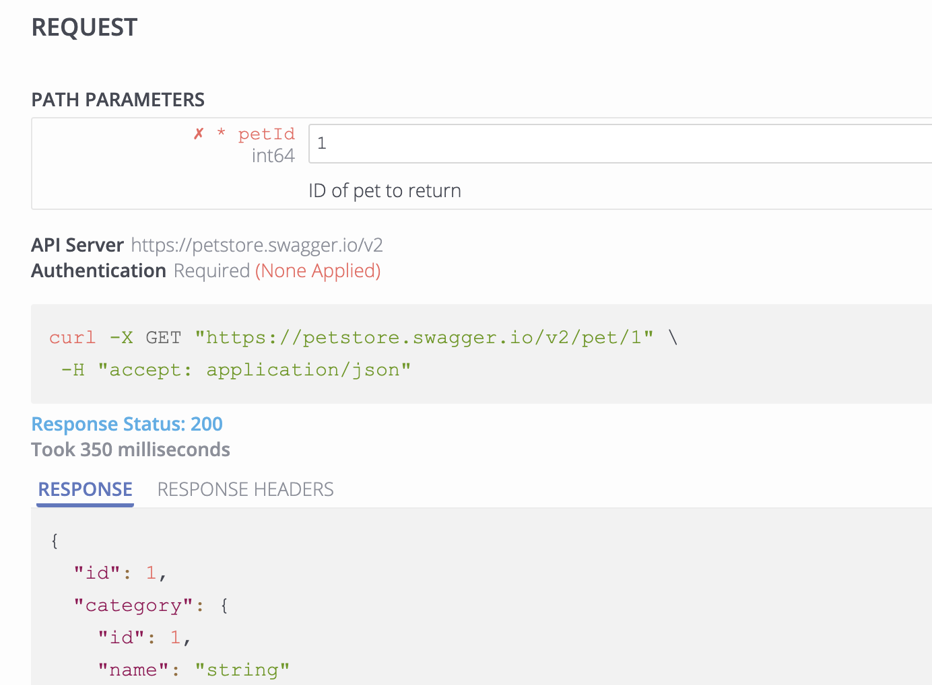Click the API Server URL petstore.swagger.io/v2
932x685 pixels.
click(257, 245)
